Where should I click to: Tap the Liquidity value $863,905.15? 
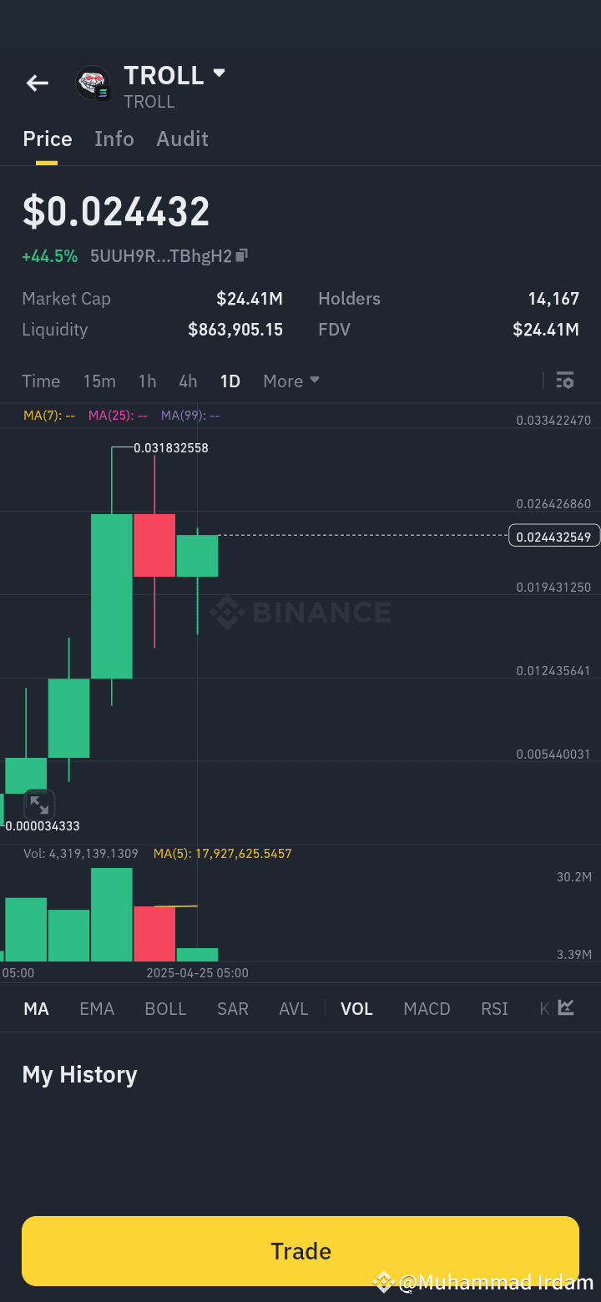235,330
